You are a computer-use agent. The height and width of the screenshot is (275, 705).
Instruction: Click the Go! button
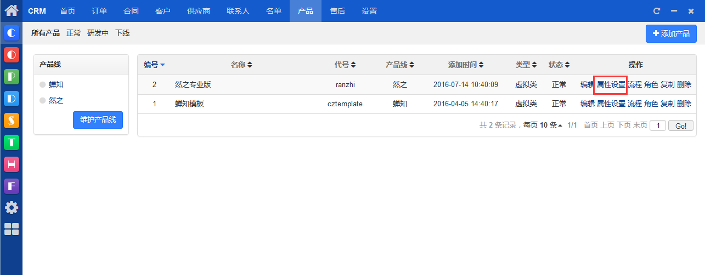click(x=681, y=125)
